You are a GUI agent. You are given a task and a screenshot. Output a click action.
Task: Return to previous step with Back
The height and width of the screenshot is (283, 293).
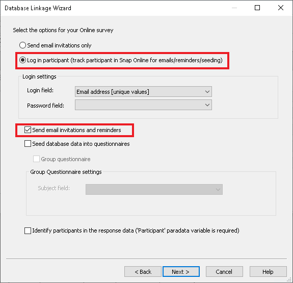143,271
